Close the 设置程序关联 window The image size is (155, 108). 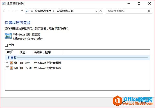[x=150, y=4]
